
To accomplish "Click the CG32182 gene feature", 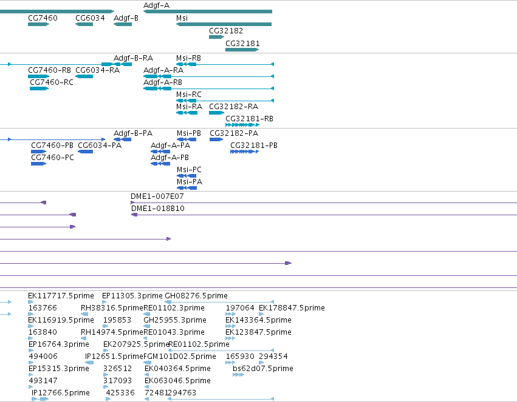I will (217, 37).
